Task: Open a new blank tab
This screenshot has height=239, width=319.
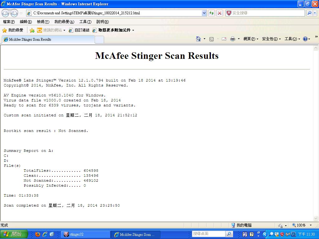Action: click(x=99, y=40)
